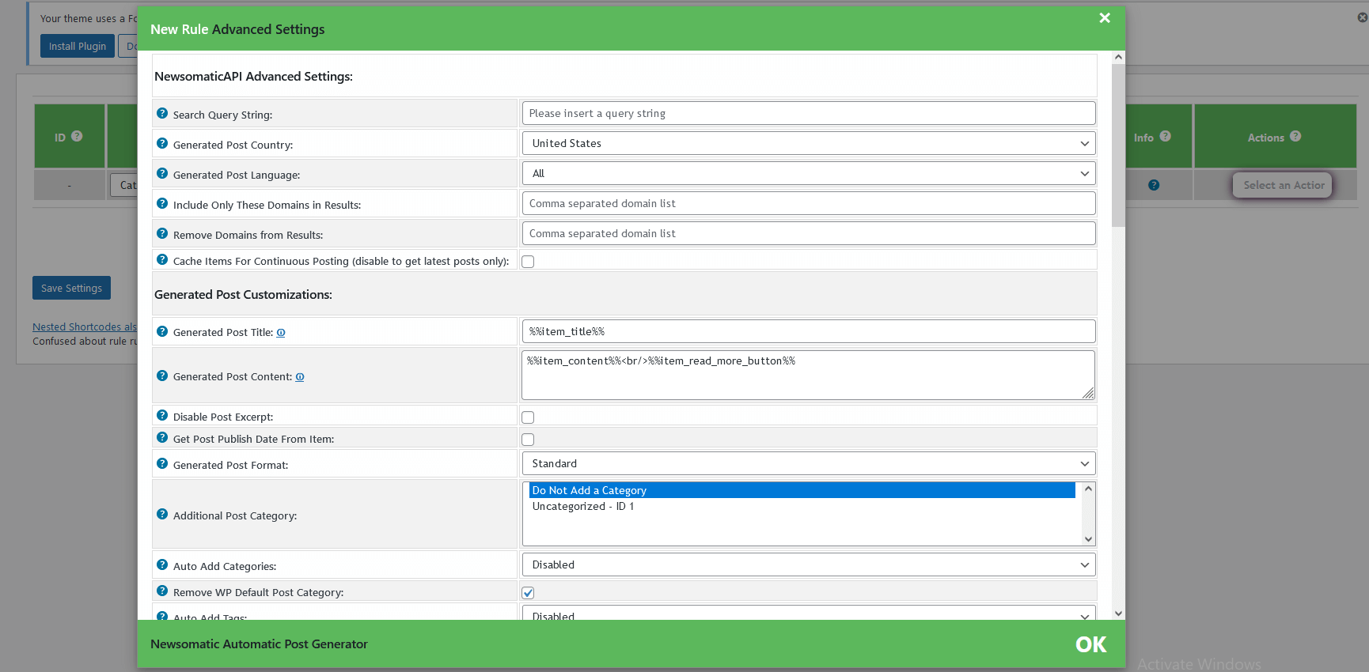Click category list scroll down arrow

pyautogui.click(x=1088, y=539)
